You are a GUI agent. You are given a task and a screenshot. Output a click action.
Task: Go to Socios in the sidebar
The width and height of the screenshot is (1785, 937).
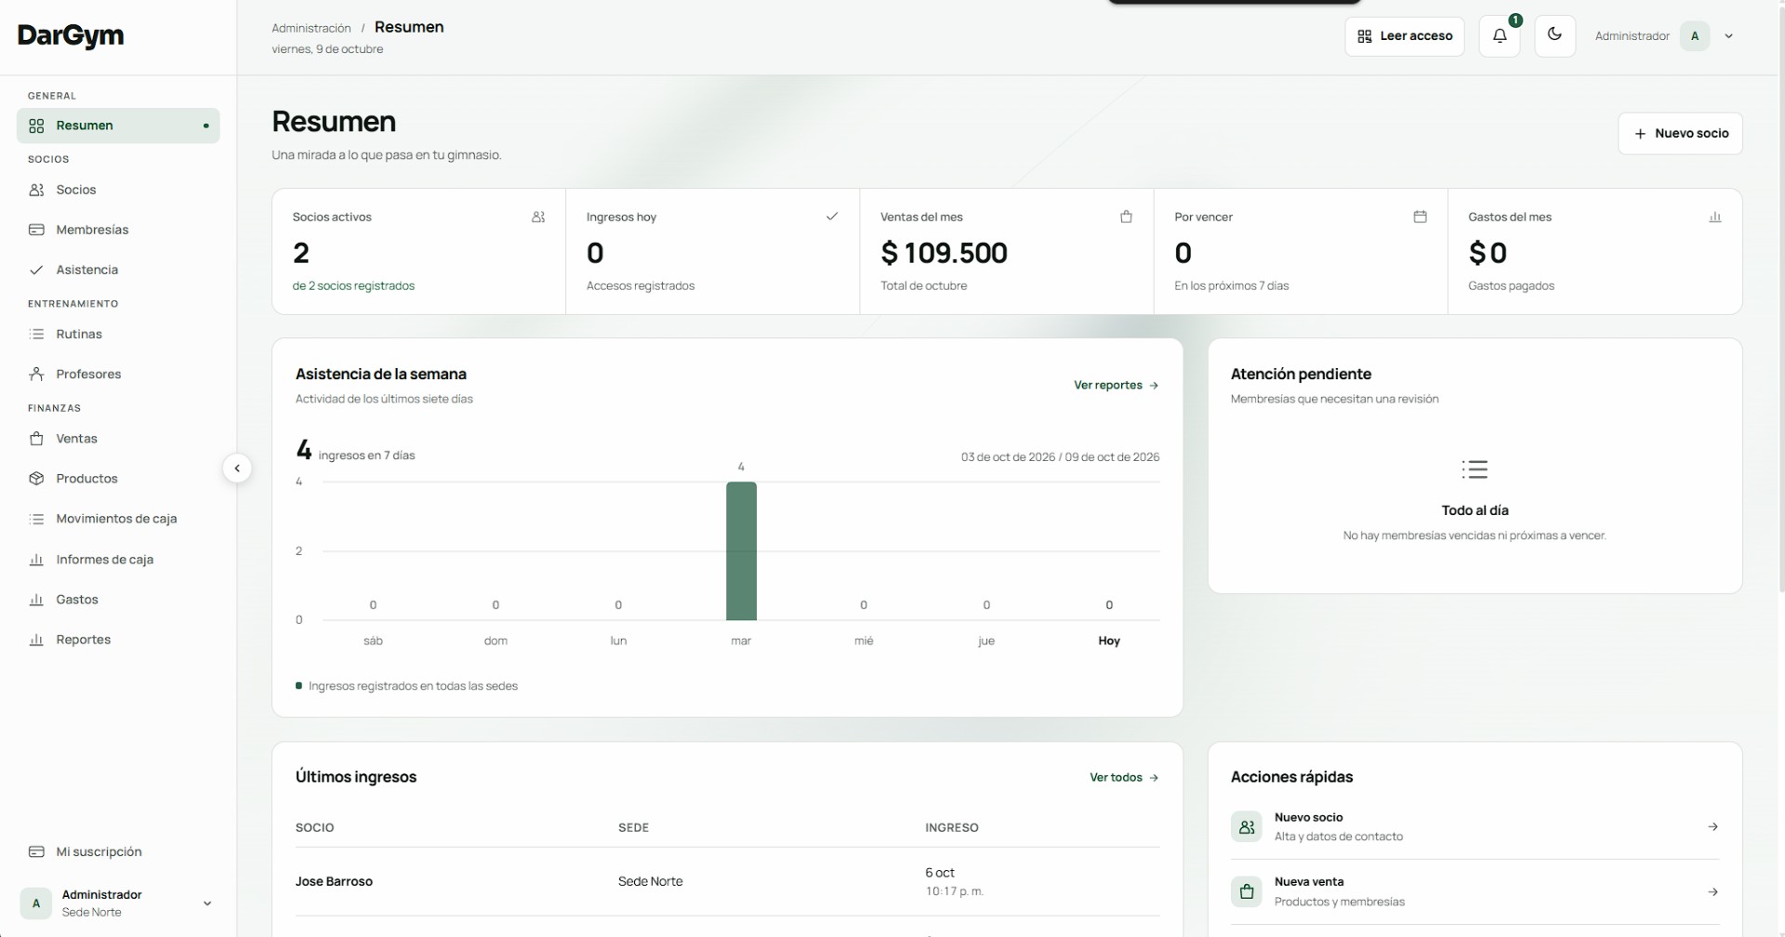click(118, 190)
